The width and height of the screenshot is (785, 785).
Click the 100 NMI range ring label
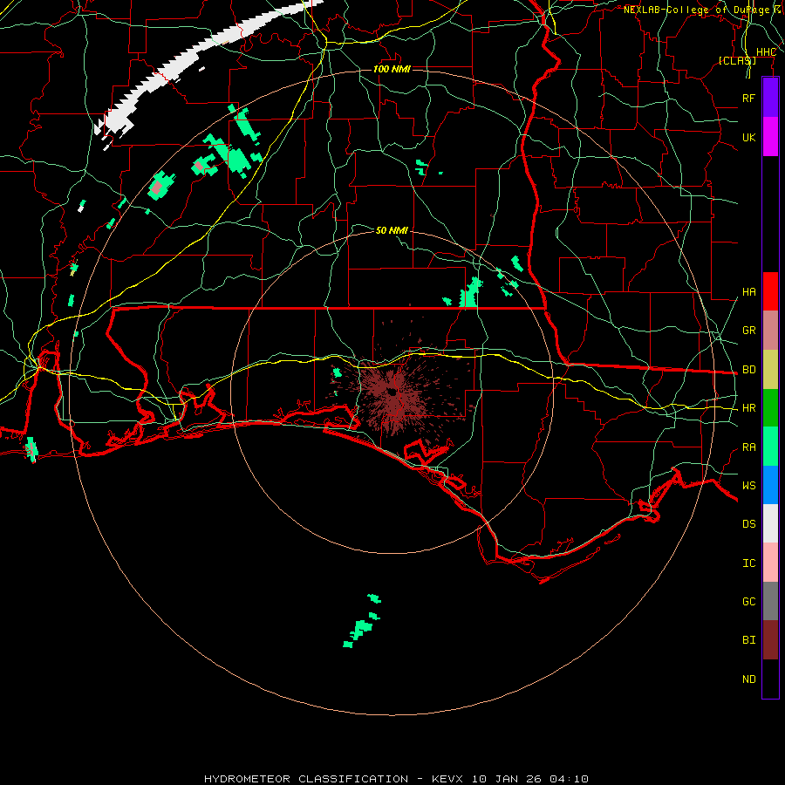click(392, 69)
